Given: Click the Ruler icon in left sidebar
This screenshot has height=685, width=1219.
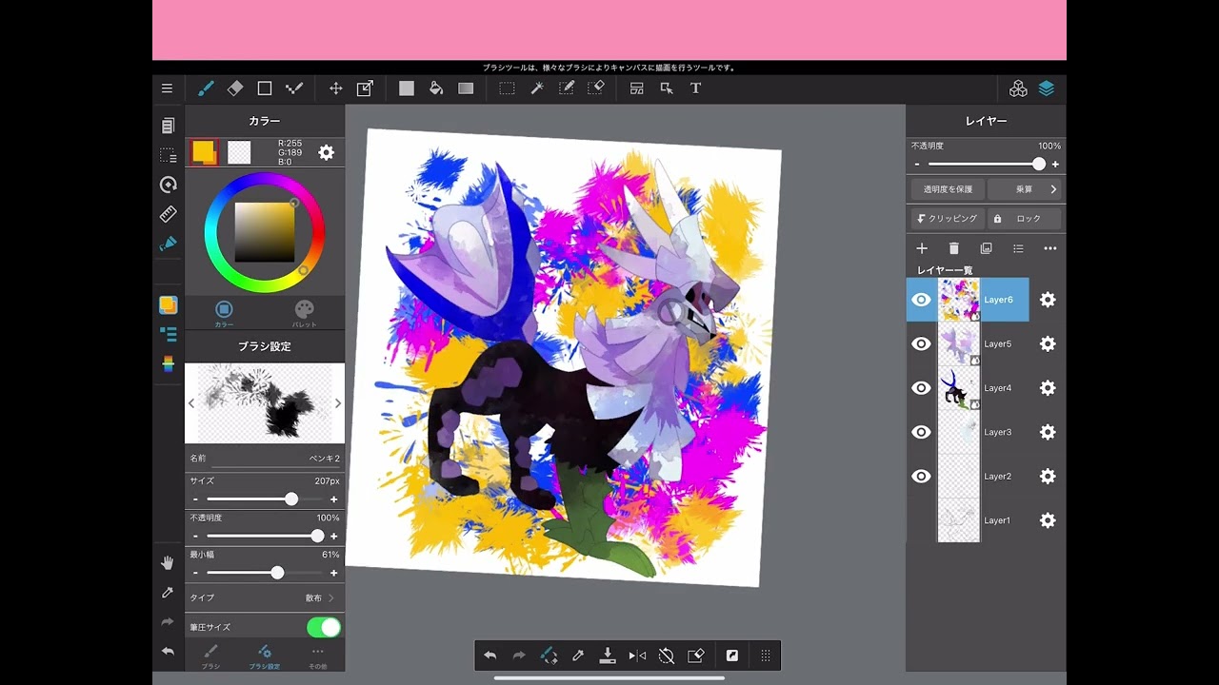Looking at the screenshot, I should [x=169, y=214].
